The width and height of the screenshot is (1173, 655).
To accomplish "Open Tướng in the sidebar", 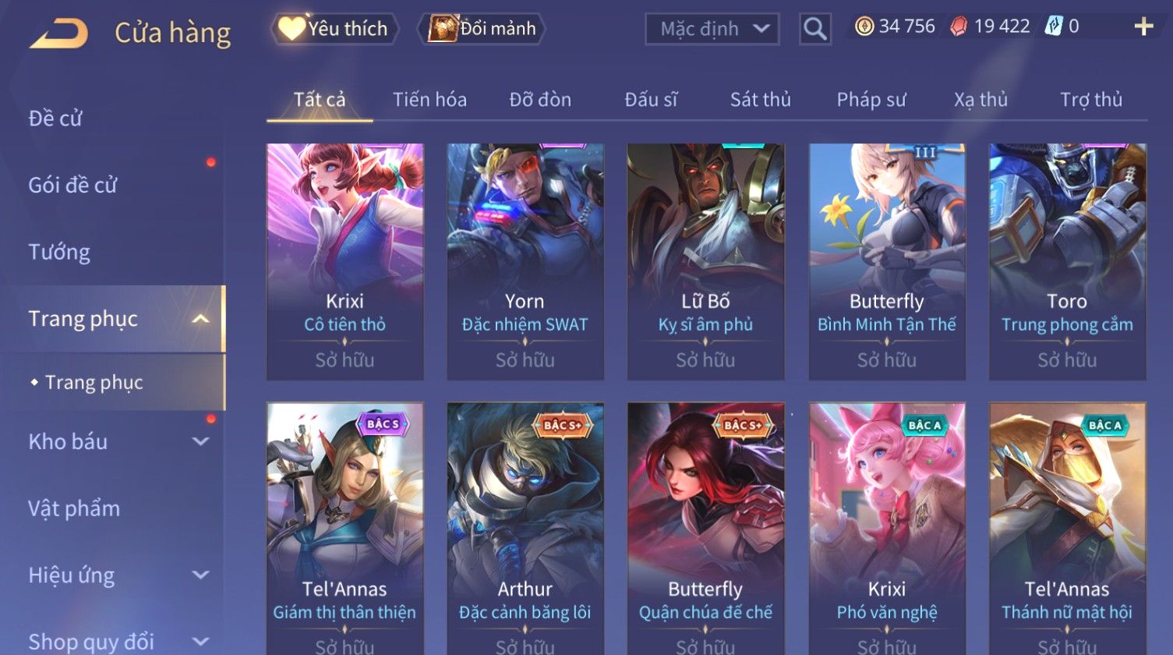I will (x=59, y=253).
